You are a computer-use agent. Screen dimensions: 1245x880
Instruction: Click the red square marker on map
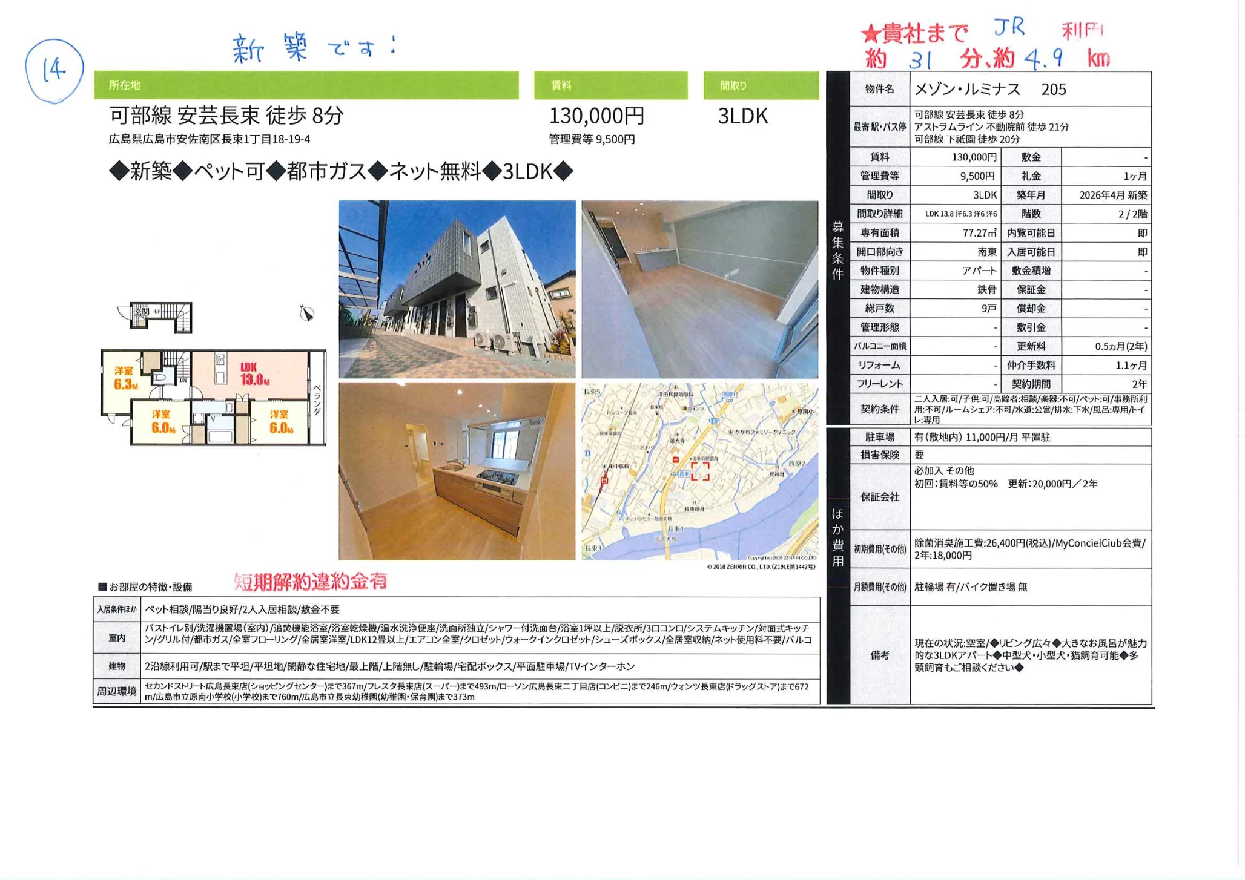(x=700, y=471)
